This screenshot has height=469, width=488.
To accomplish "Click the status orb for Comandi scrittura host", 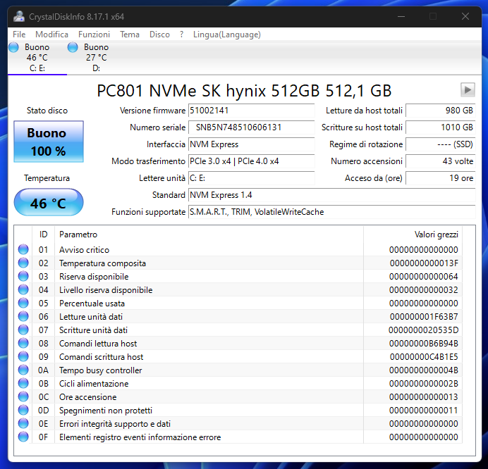I will tap(23, 356).
